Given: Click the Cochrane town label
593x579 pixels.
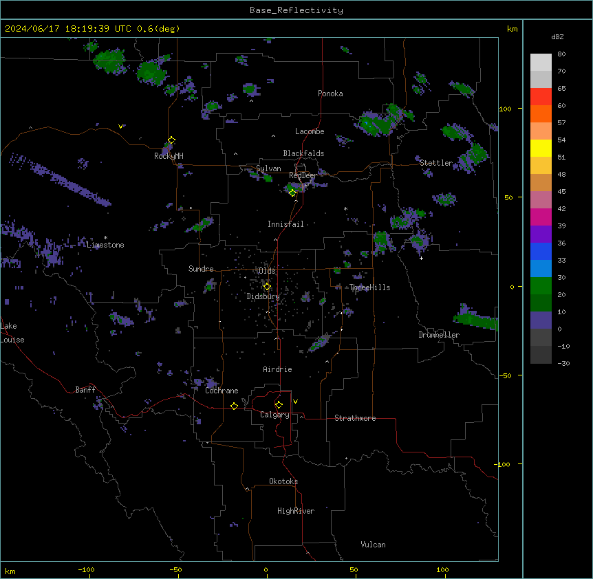Looking at the screenshot, I should [x=222, y=391].
